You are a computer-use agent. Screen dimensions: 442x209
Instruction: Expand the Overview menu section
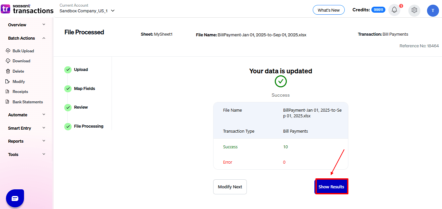pos(27,25)
